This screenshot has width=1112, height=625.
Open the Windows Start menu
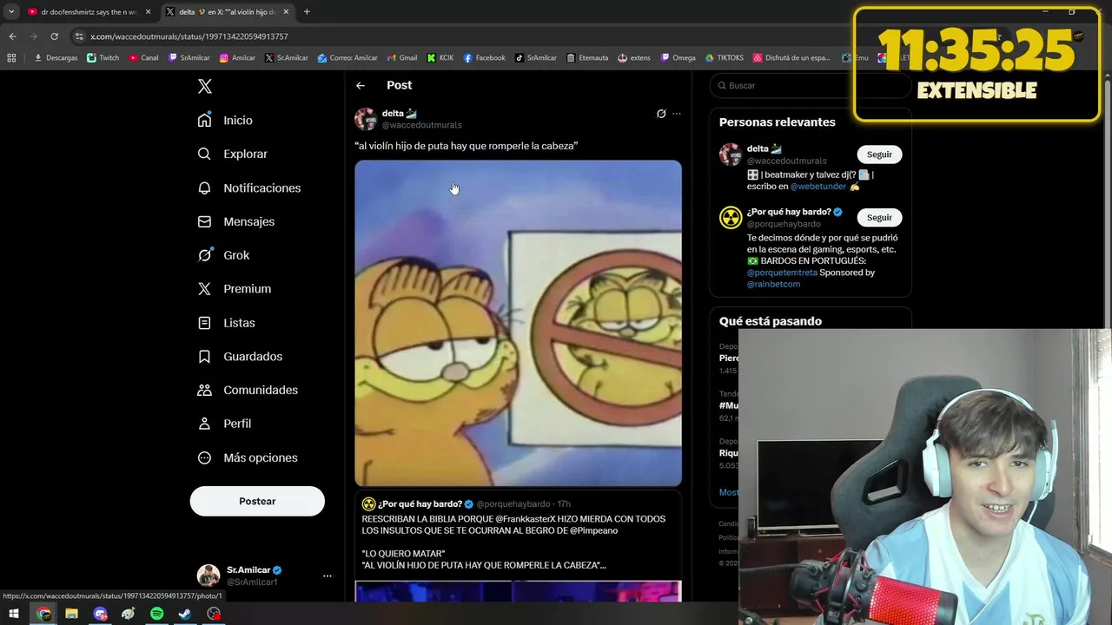[14, 614]
